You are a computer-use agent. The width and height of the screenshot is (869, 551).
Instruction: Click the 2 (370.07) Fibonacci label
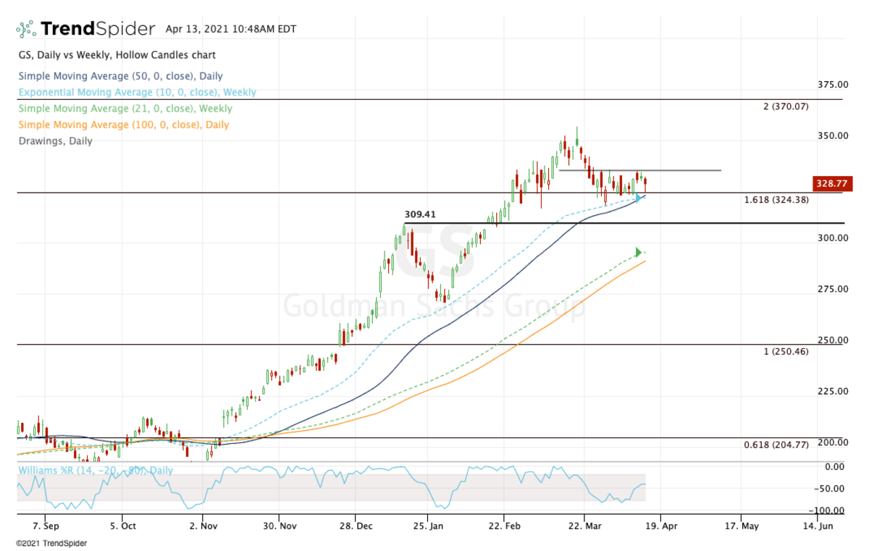[786, 106]
